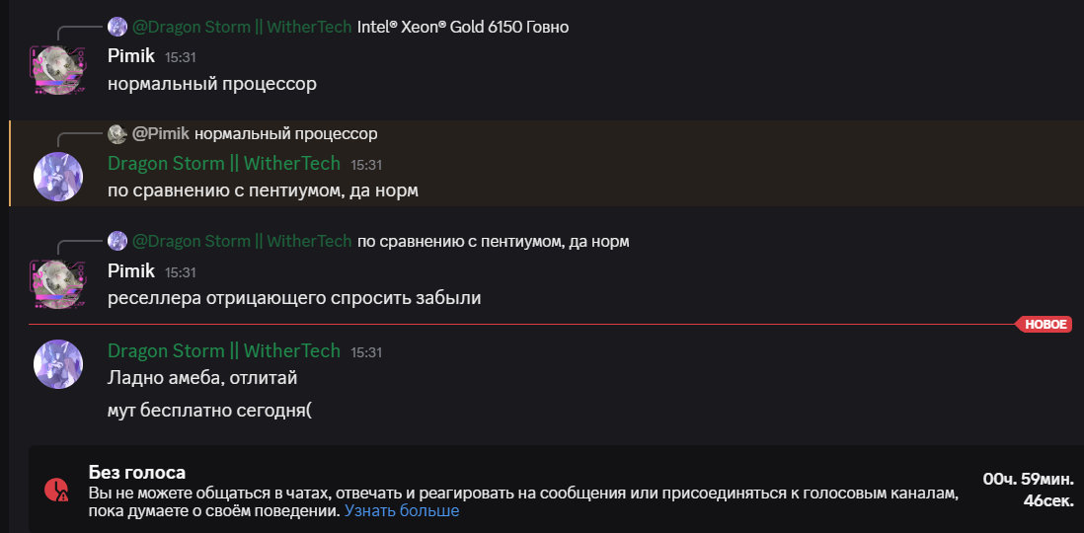Click the Dragon Storm username in the highlighted message
Image resolution: width=1084 pixels, height=533 pixels.
coord(223,163)
